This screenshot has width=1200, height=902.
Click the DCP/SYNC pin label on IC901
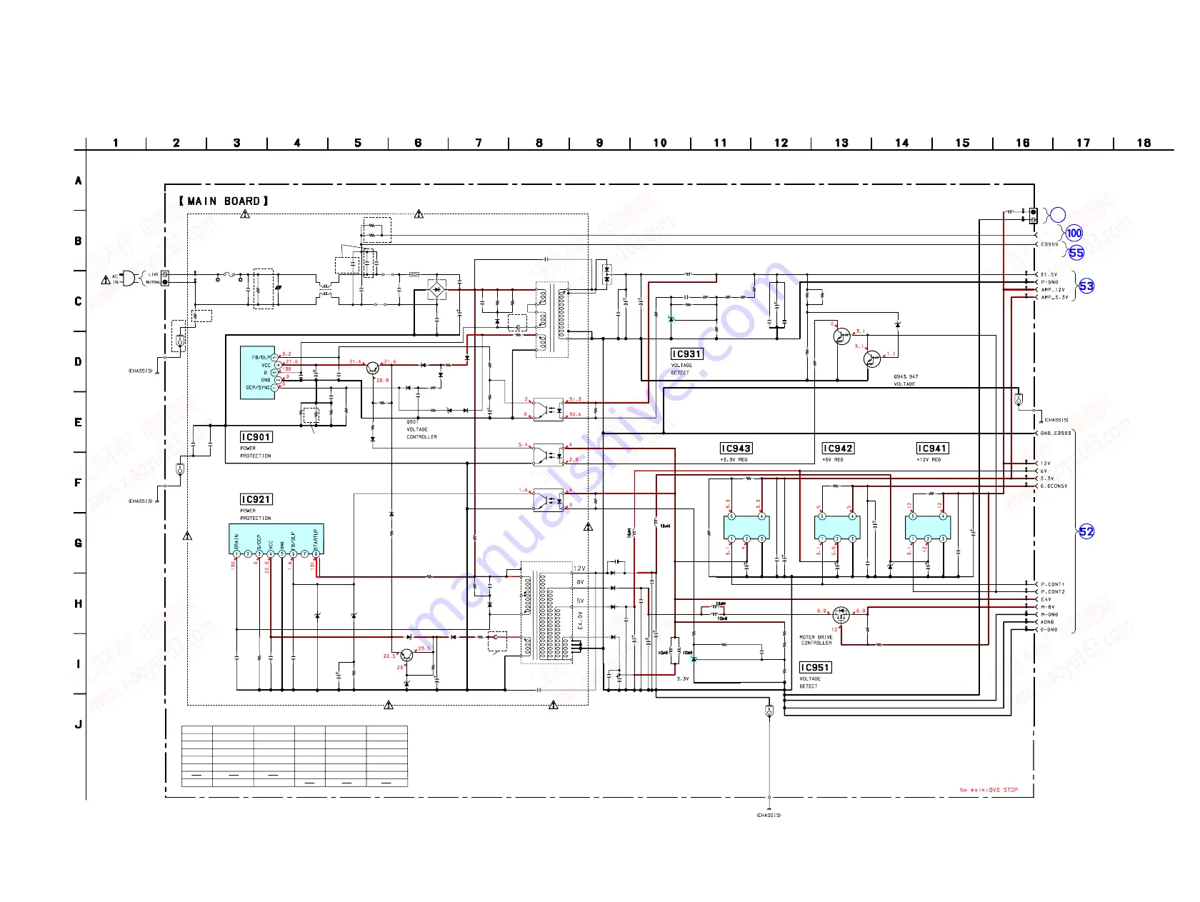click(259, 388)
